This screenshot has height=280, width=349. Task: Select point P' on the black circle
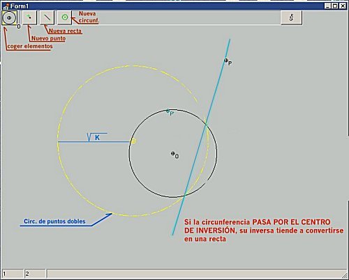[168, 111]
